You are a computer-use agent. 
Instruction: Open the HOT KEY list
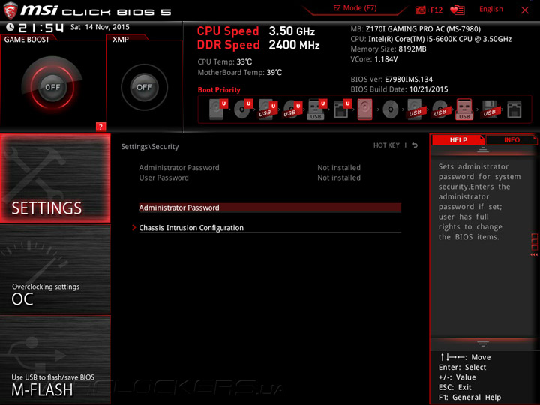(x=386, y=145)
